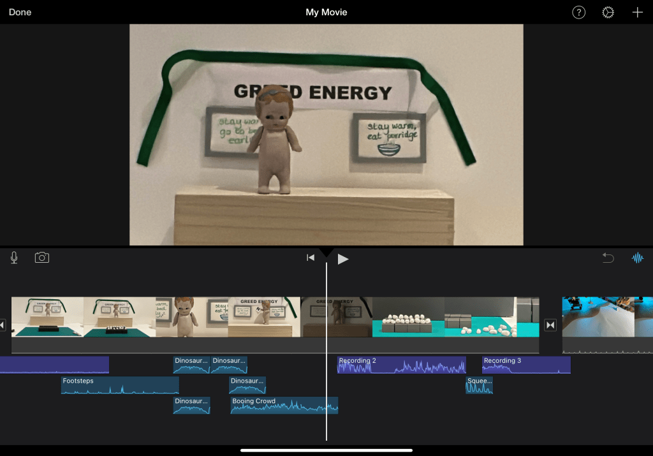Open the camera capture icon

(42, 258)
